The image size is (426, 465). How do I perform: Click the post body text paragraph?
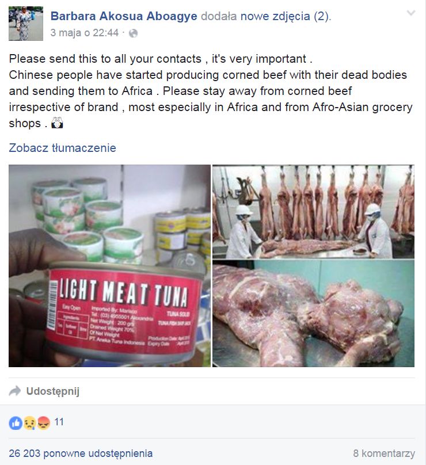coord(211,91)
